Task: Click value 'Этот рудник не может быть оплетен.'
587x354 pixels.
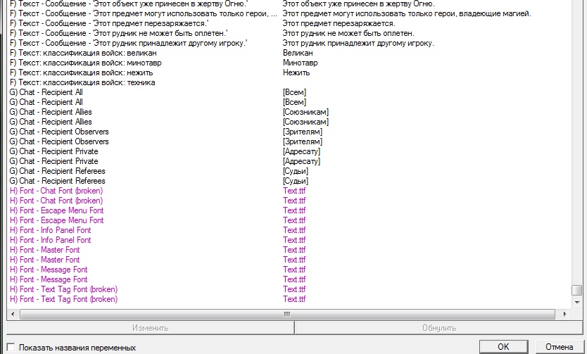Action: [348, 33]
